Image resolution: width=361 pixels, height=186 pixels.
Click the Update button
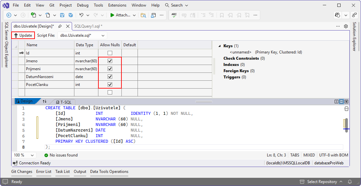23,35
